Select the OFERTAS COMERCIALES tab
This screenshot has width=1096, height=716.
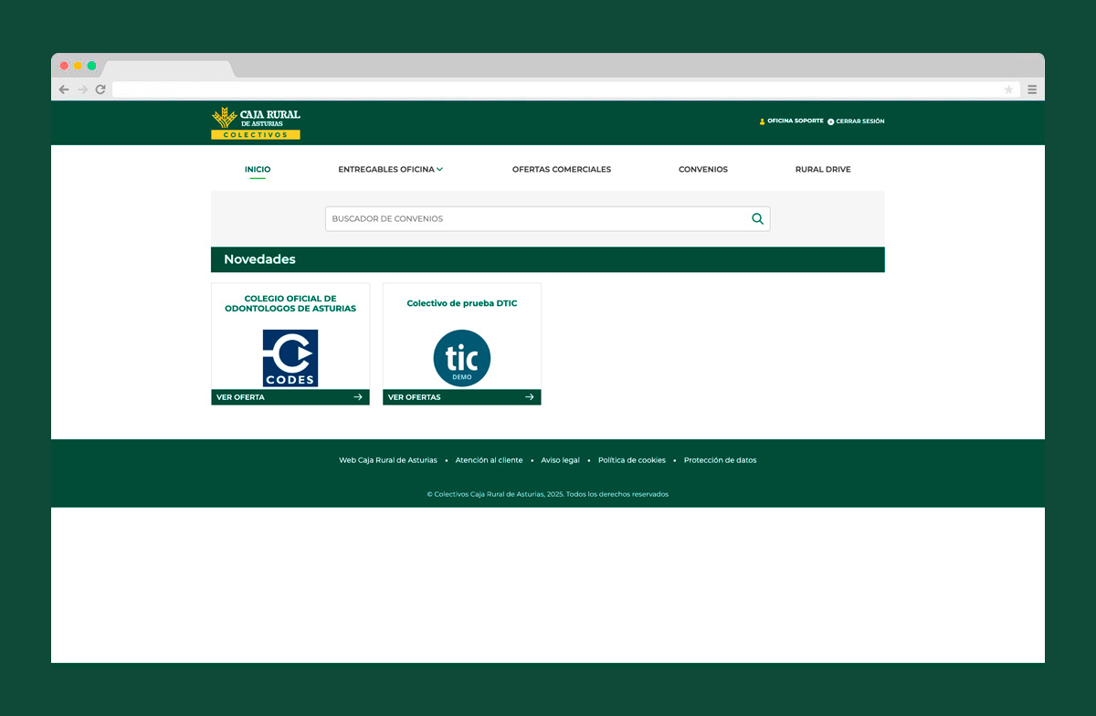[x=562, y=169]
